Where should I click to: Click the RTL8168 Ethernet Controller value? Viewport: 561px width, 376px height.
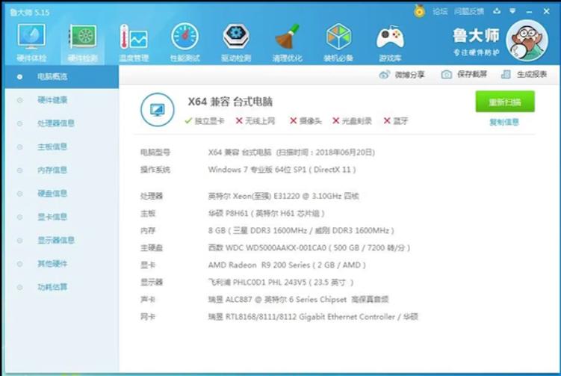[x=313, y=316]
